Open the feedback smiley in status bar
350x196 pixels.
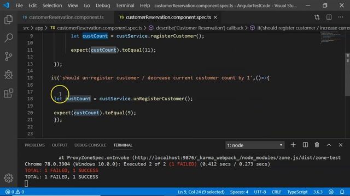(331, 192)
